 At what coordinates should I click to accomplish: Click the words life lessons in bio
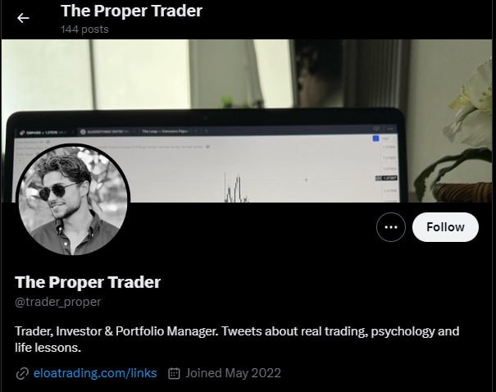point(48,348)
